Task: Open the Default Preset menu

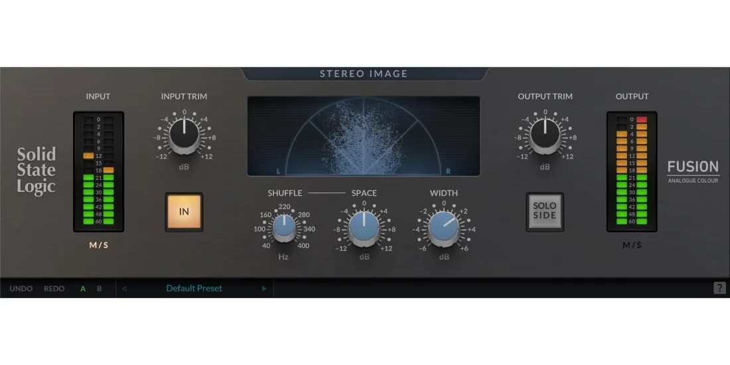Action: coord(194,288)
